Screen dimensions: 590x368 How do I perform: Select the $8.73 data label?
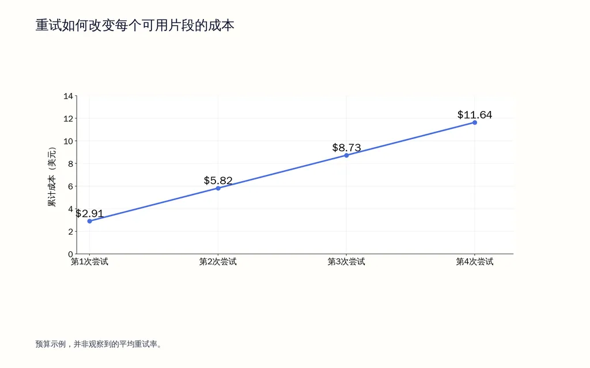tap(346, 148)
